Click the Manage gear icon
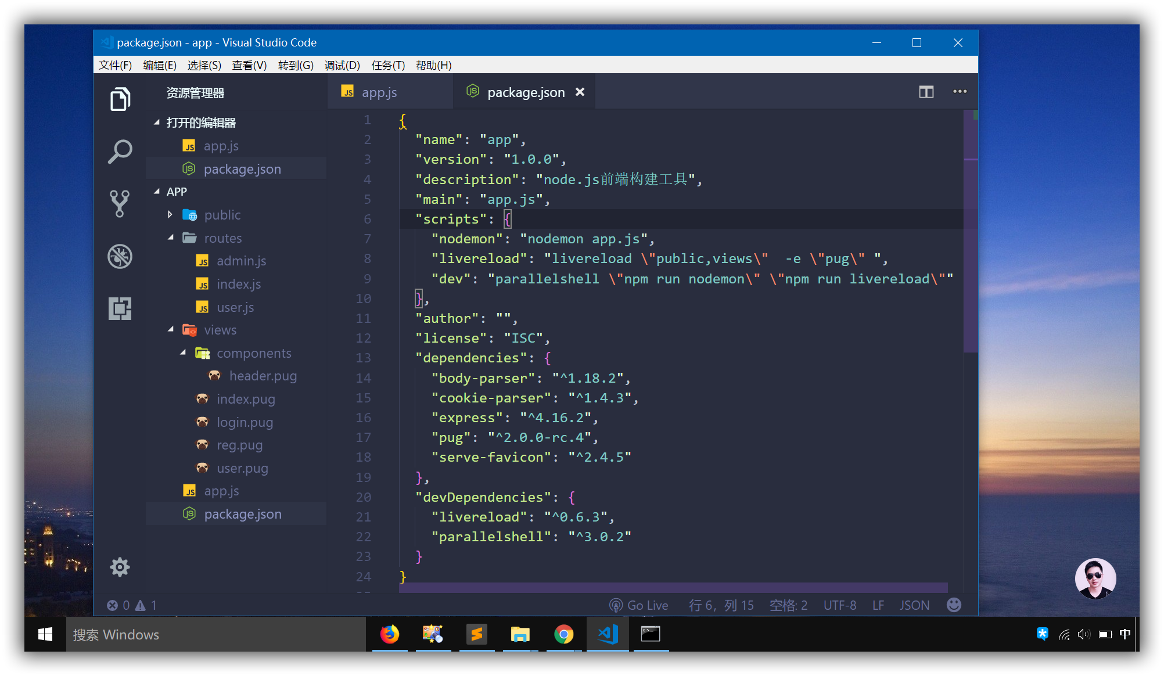This screenshot has width=1164, height=676. 120,567
